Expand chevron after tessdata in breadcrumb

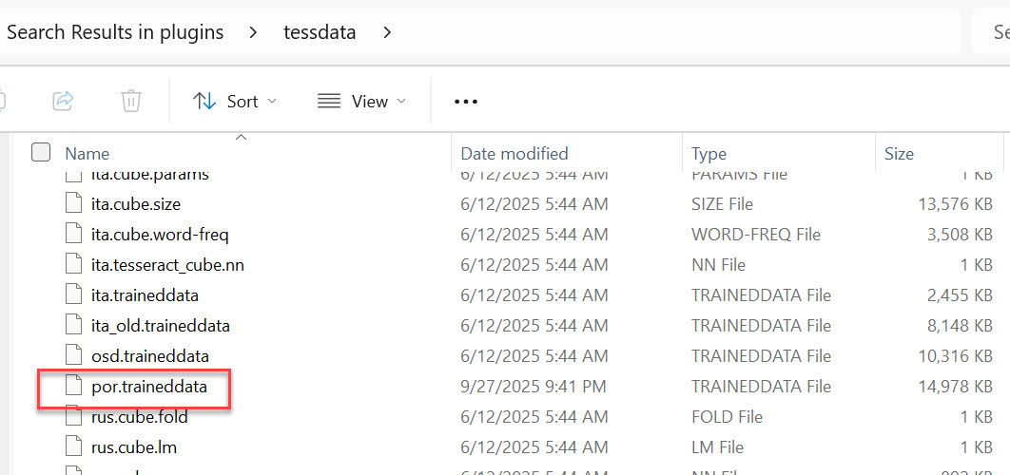[387, 32]
